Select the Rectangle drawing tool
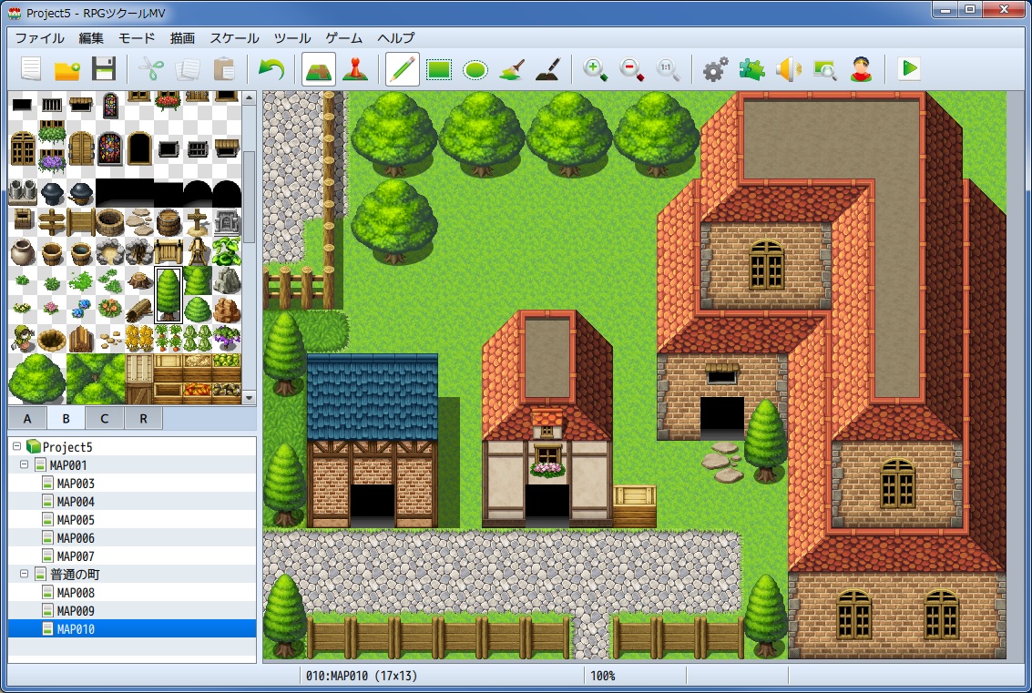 (439, 68)
